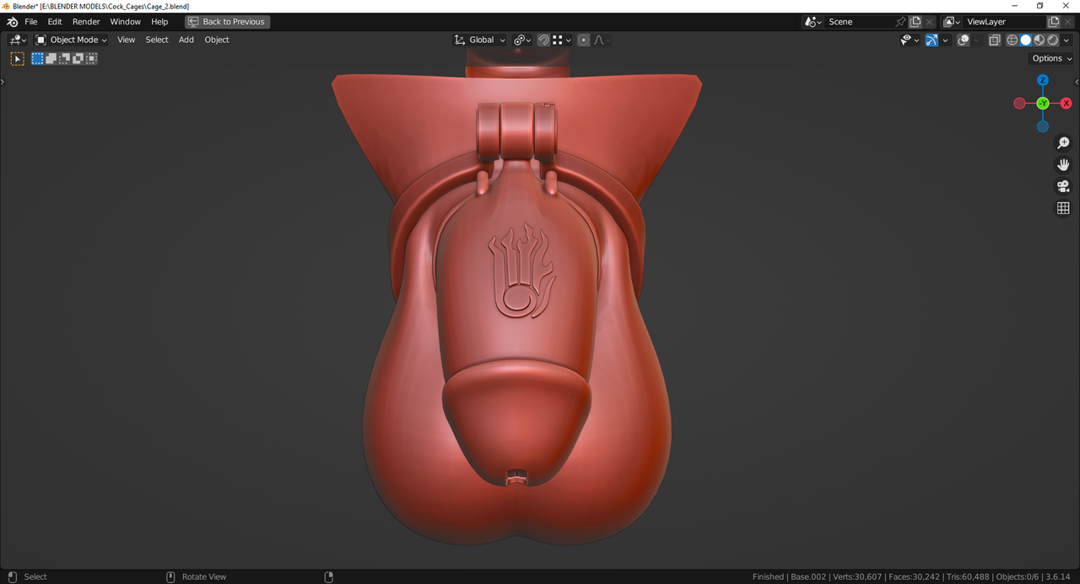Switch to Solid viewport shading

pos(1026,40)
